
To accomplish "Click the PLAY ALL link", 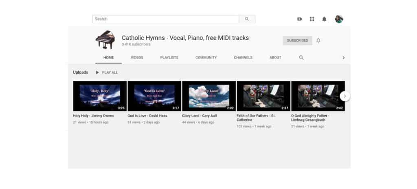I will (x=110, y=72).
